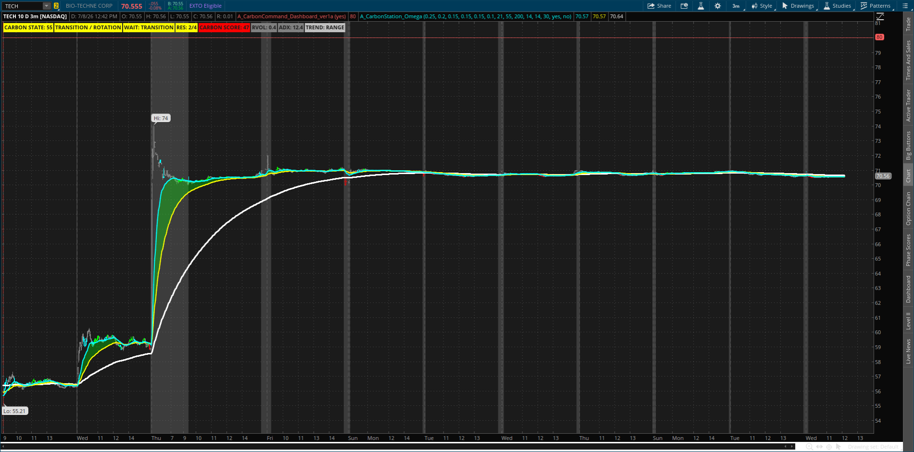Click the EXTO Eligible label
Viewport: 914px width, 452px height.
[x=205, y=6]
